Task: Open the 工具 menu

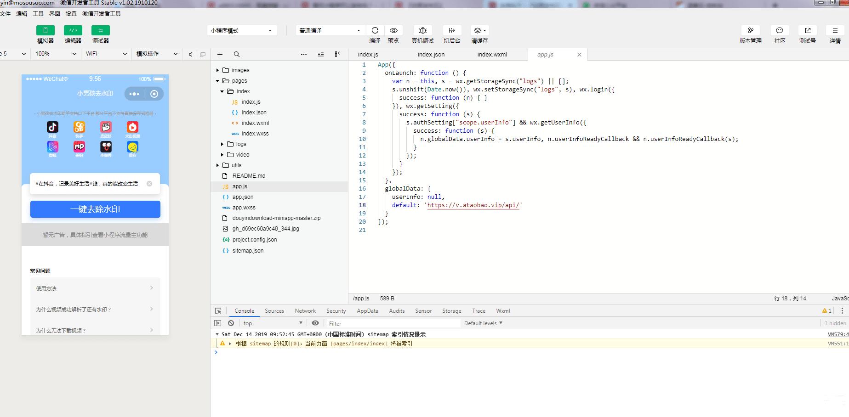Action: click(x=38, y=14)
